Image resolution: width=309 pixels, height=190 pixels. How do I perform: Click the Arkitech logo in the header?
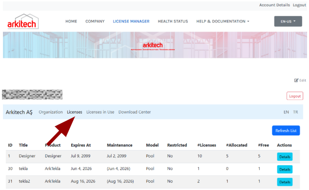(23, 21)
